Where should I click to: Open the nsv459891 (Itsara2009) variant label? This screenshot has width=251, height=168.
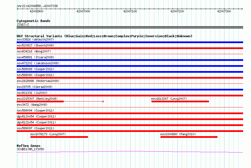tap(36, 57)
